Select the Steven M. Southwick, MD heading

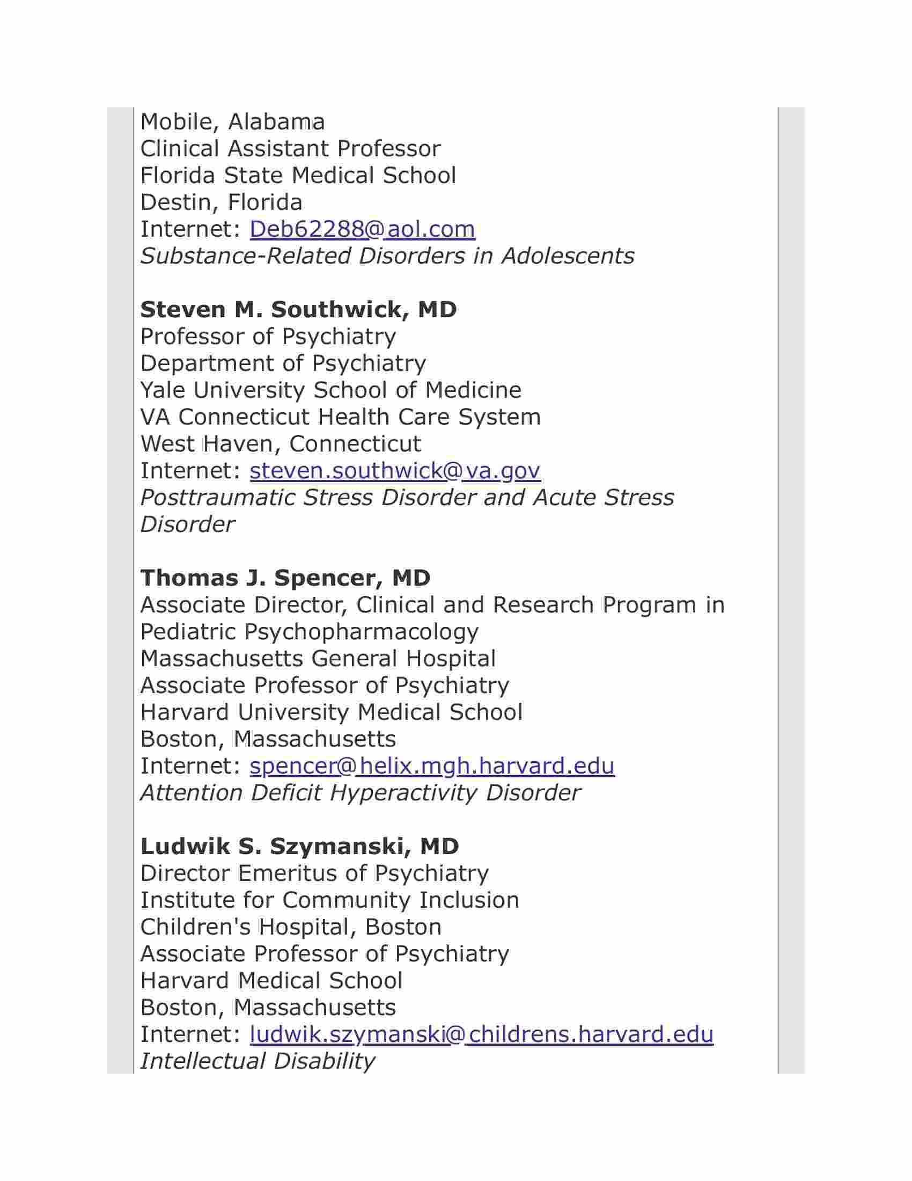[299, 310]
